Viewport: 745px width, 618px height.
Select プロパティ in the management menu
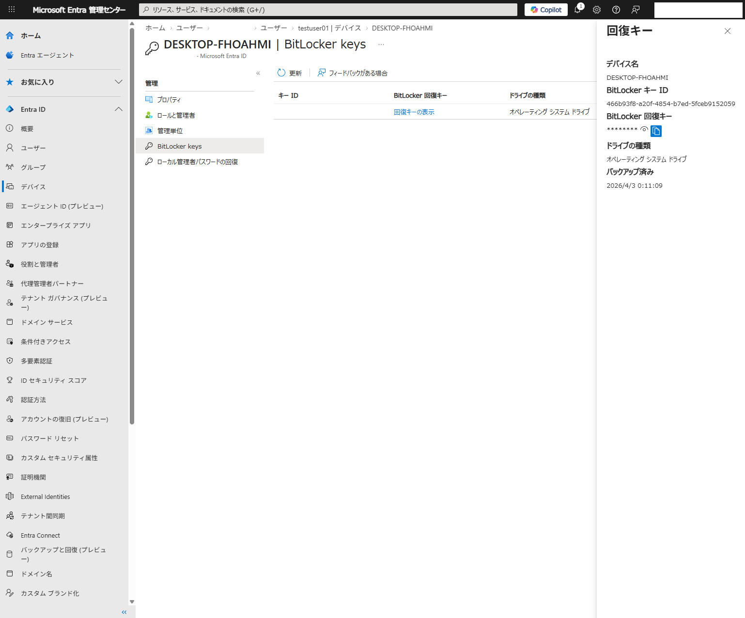coord(169,100)
